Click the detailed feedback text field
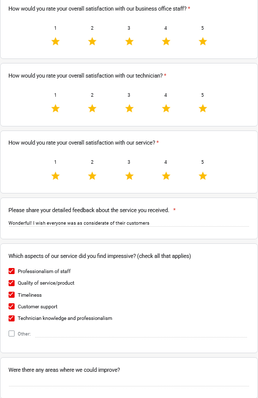 [x=129, y=223]
